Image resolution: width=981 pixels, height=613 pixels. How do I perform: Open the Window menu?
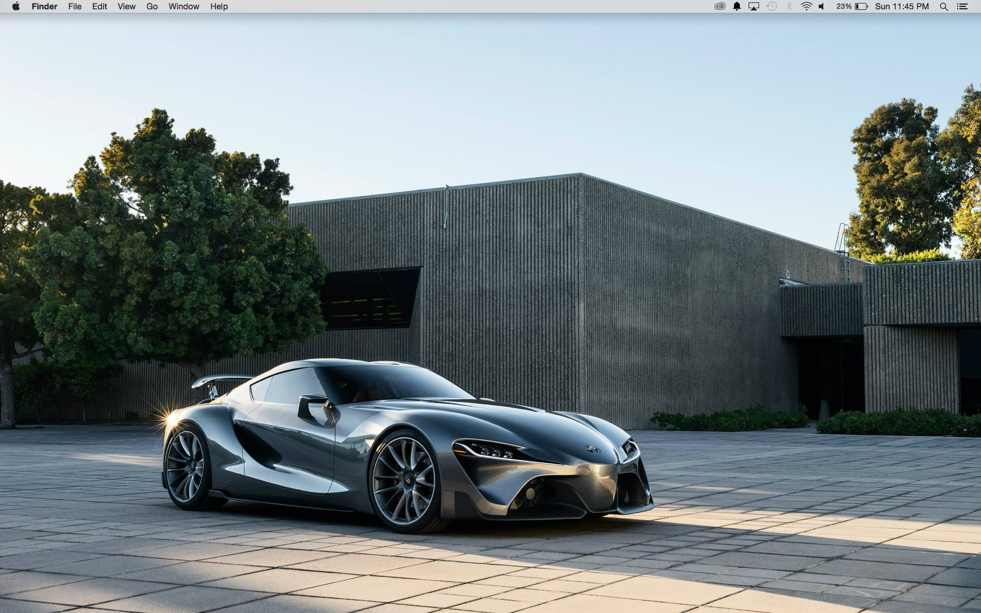pyautogui.click(x=184, y=6)
